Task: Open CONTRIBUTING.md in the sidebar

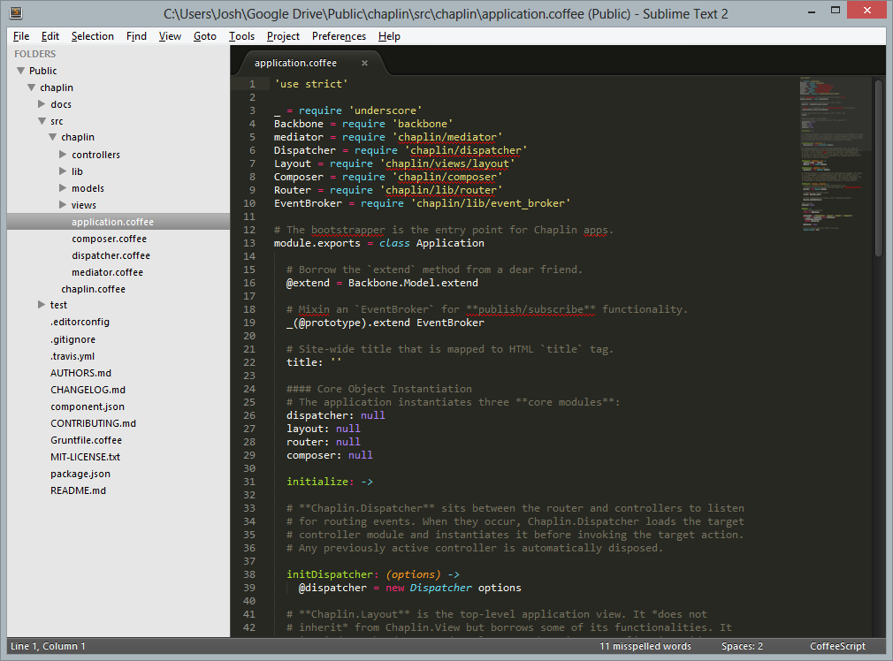Action: click(93, 423)
